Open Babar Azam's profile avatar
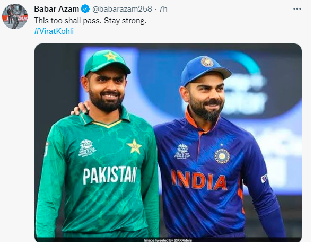This screenshot has width=323, height=245. [x=15, y=16]
